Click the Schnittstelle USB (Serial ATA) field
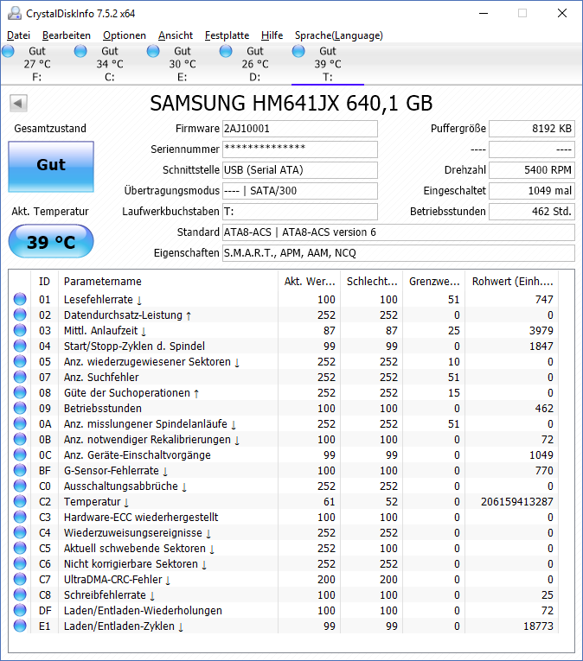 click(x=300, y=170)
